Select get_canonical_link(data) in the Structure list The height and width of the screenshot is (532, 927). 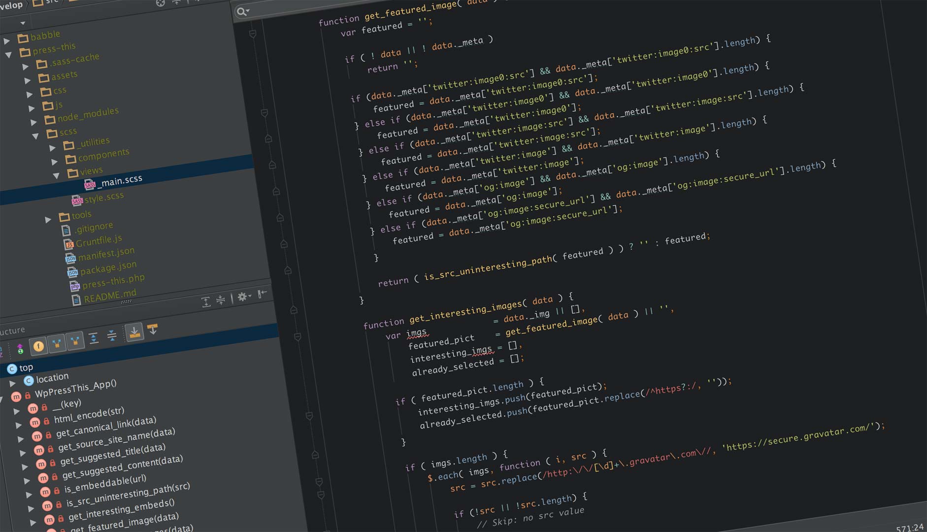[x=106, y=427]
